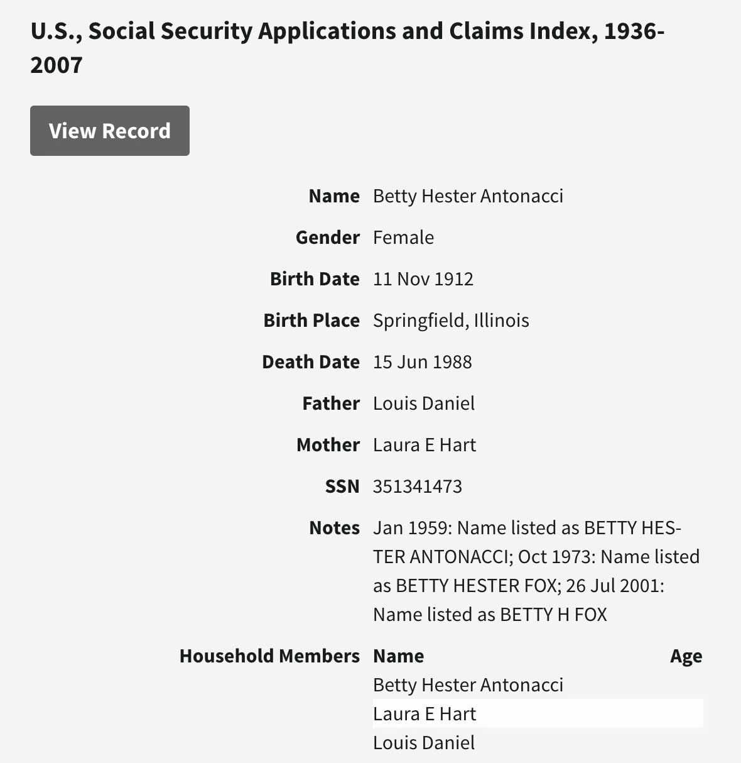The image size is (741, 763).
Task: Click the birth date 11 Nov 1912
Action: pos(423,279)
